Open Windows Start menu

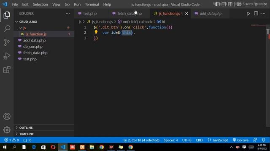tap(5, 147)
